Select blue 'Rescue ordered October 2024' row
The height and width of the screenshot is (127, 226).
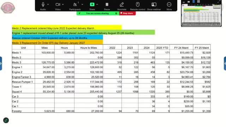[x=58, y=37]
